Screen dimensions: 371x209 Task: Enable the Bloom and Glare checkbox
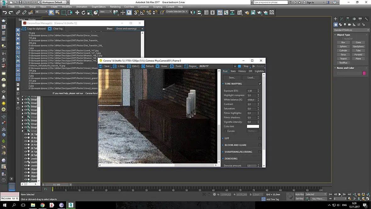260,145
